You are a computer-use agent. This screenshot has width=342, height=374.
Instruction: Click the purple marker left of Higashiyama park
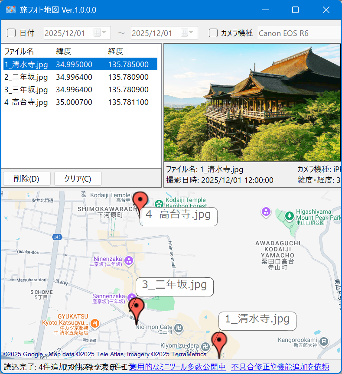click(x=266, y=212)
